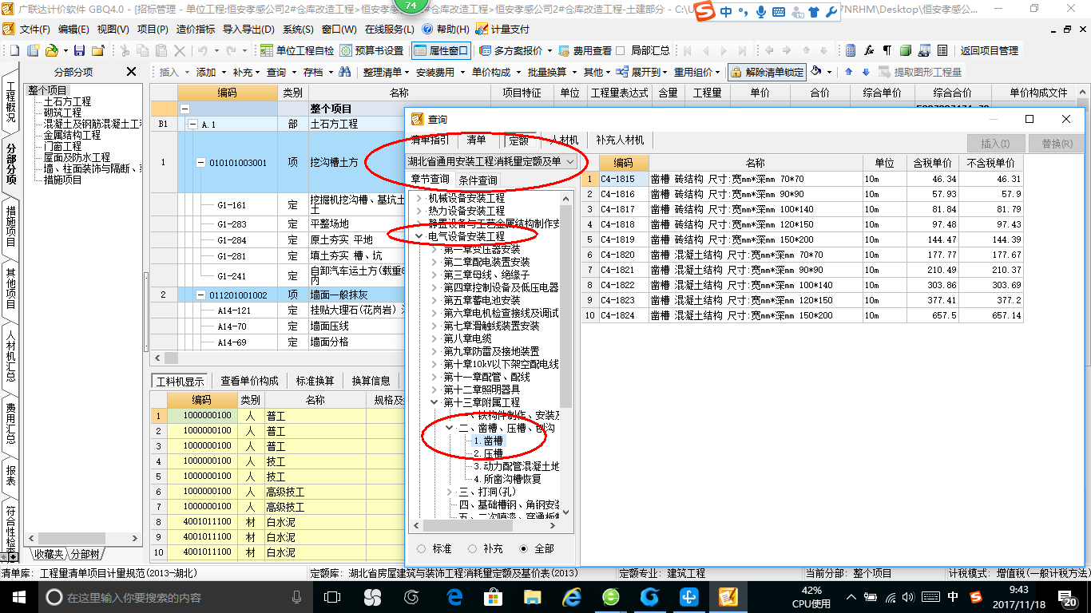Click the 替换(R) button in query dialog
The width and height of the screenshot is (1091, 613).
pyautogui.click(x=1057, y=144)
